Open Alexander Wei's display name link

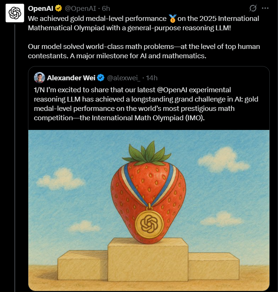(71, 78)
